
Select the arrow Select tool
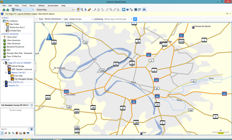(85, 10)
